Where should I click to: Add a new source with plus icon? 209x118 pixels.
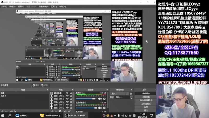click(x=52, y=111)
